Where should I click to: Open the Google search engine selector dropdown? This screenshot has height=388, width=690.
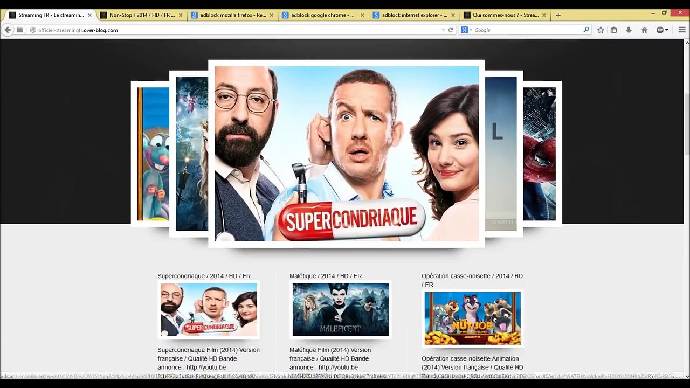466,30
